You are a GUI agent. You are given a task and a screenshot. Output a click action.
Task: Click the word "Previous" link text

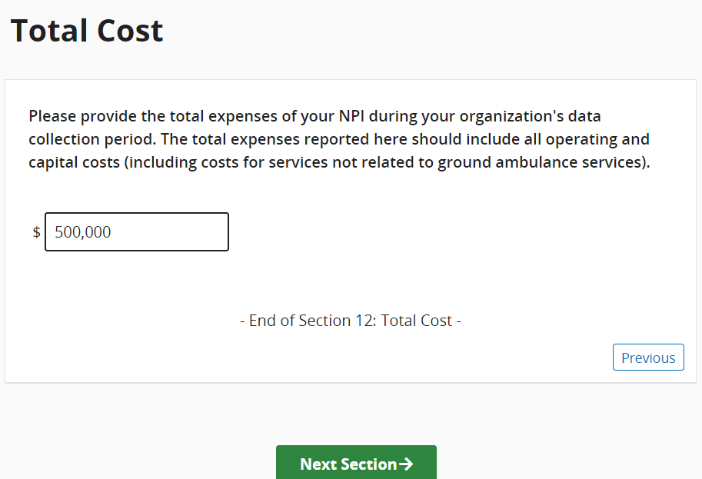tap(647, 358)
